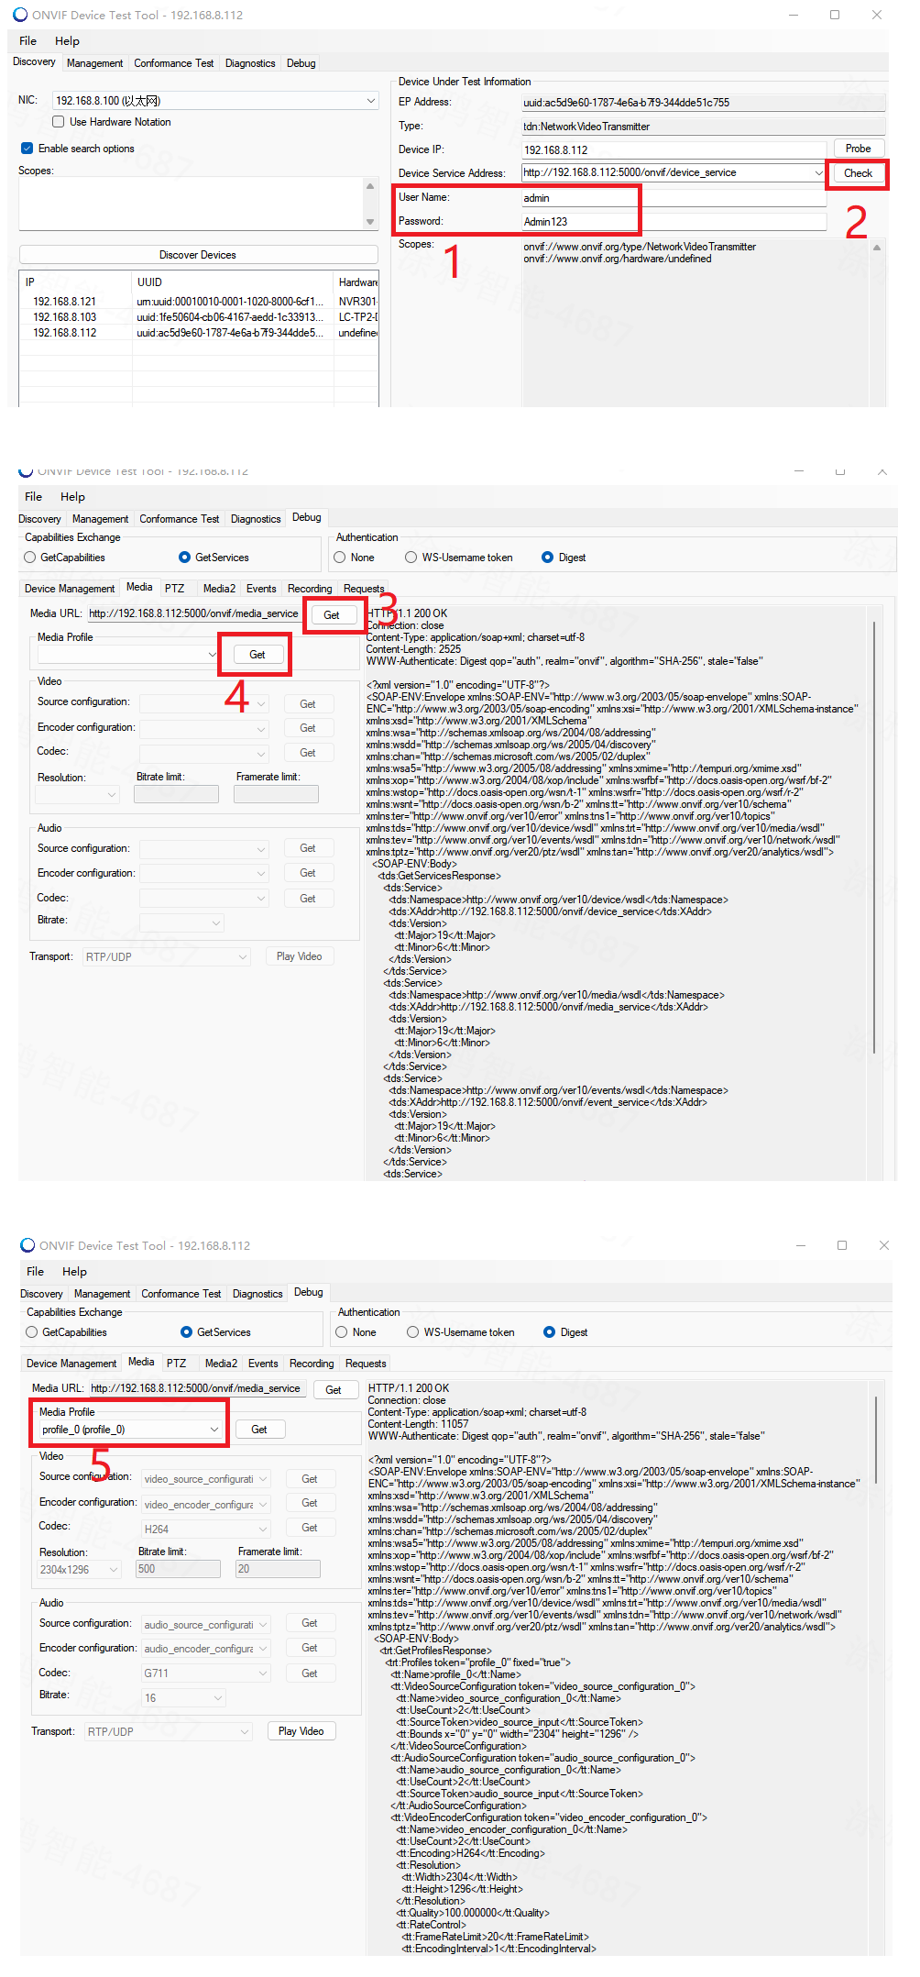The image size is (920, 1977).
Task: Open Media2 tab in the Content-Length 2525 window
Action: coord(219,589)
